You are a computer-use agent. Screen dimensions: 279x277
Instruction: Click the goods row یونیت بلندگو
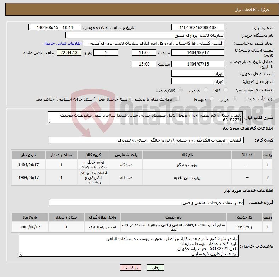[x=142, y=165]
